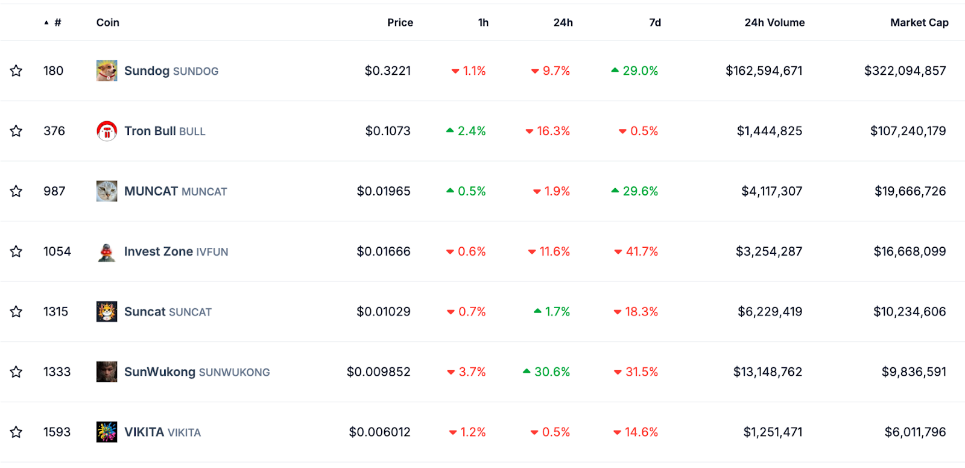The height and width of the screenshot is (468, 965).
Task: Favorite Sundog with its star icon
Action: 16,71
